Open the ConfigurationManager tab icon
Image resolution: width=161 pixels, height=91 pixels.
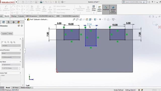pyautogui.click(x=9, y=22)
